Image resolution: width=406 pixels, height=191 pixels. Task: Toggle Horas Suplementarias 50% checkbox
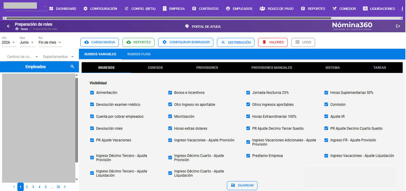tap(326, 93)
